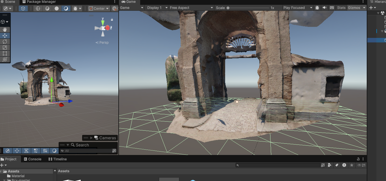Switch to the Console tab

[x=33, y=159]
